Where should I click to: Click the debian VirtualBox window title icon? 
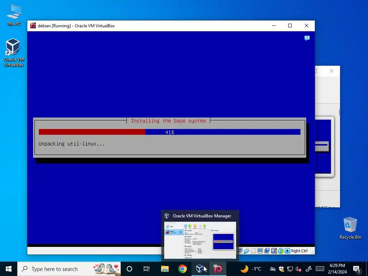pyautogui.click(x=33, y=26)
